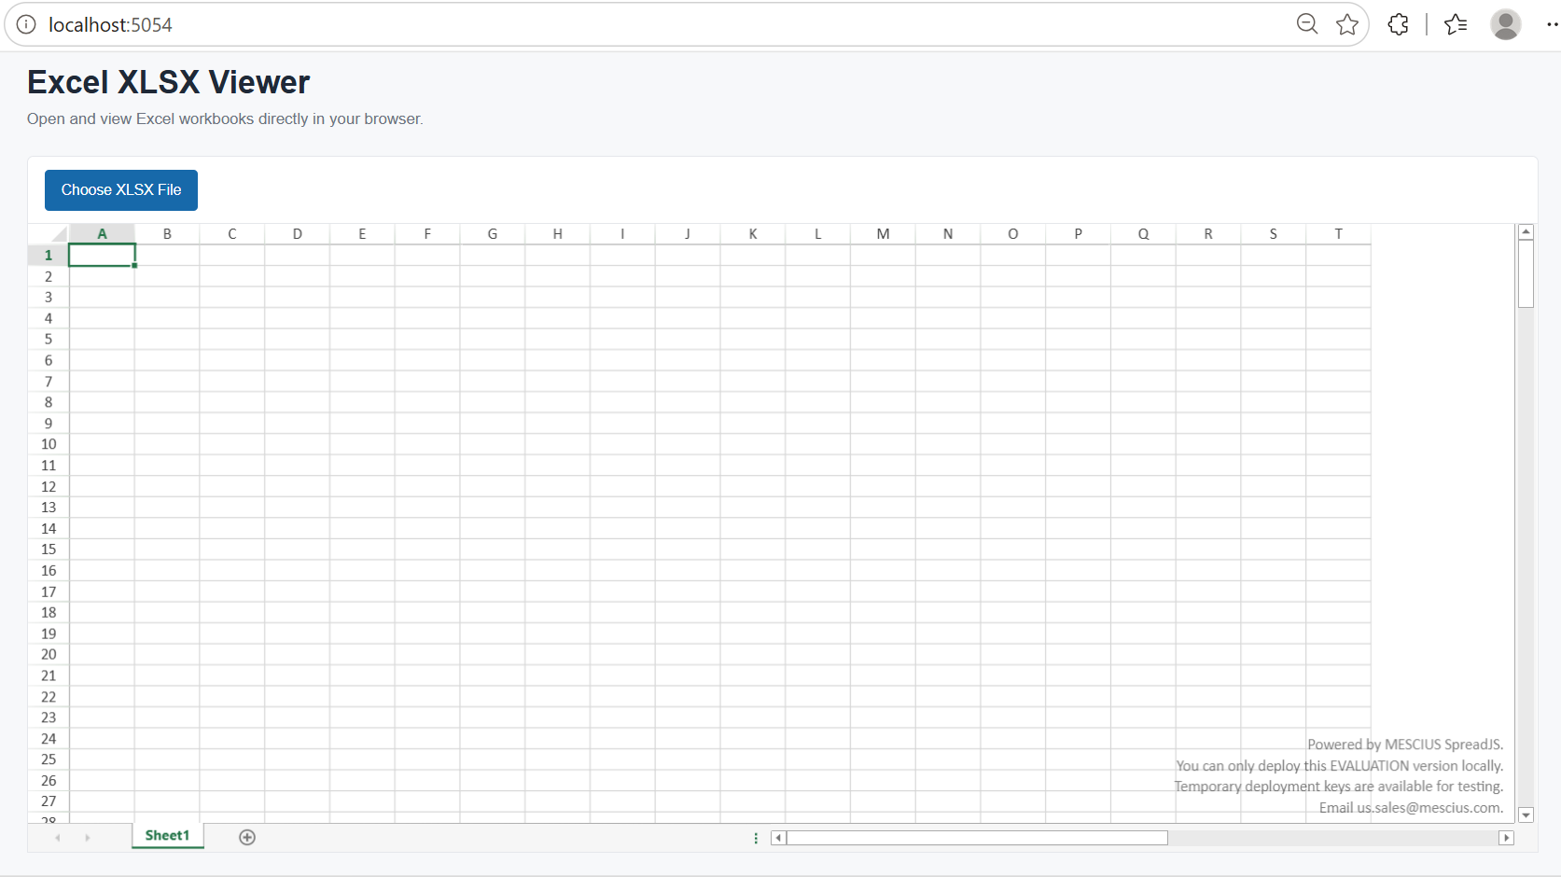Select column I header

622,234
